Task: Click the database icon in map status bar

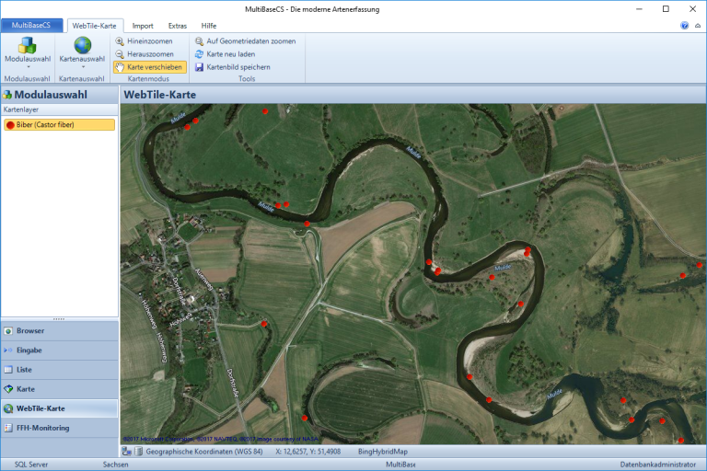Action: click(x=139, y=452)
